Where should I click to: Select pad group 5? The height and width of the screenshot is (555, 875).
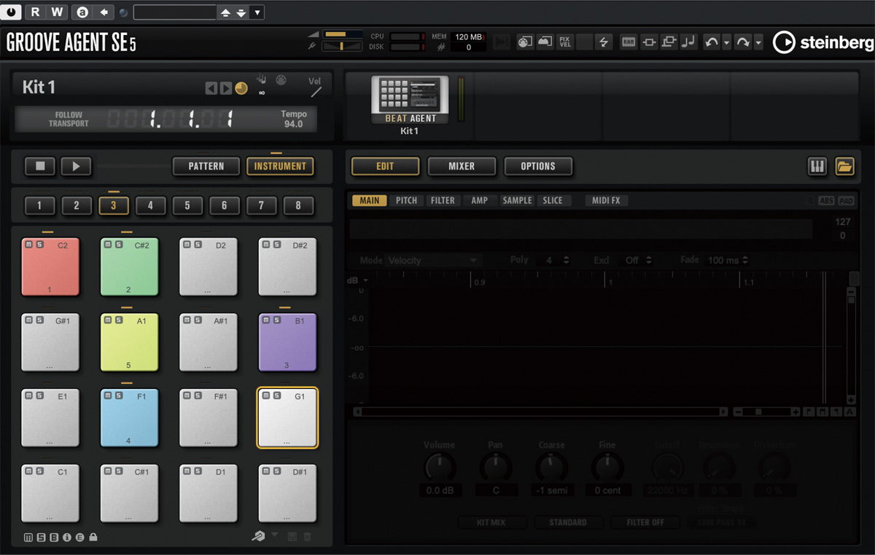(x=187, y=206)
